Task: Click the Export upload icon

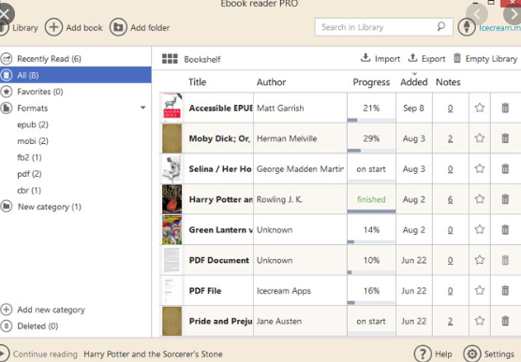Action: tap(412, 58)
